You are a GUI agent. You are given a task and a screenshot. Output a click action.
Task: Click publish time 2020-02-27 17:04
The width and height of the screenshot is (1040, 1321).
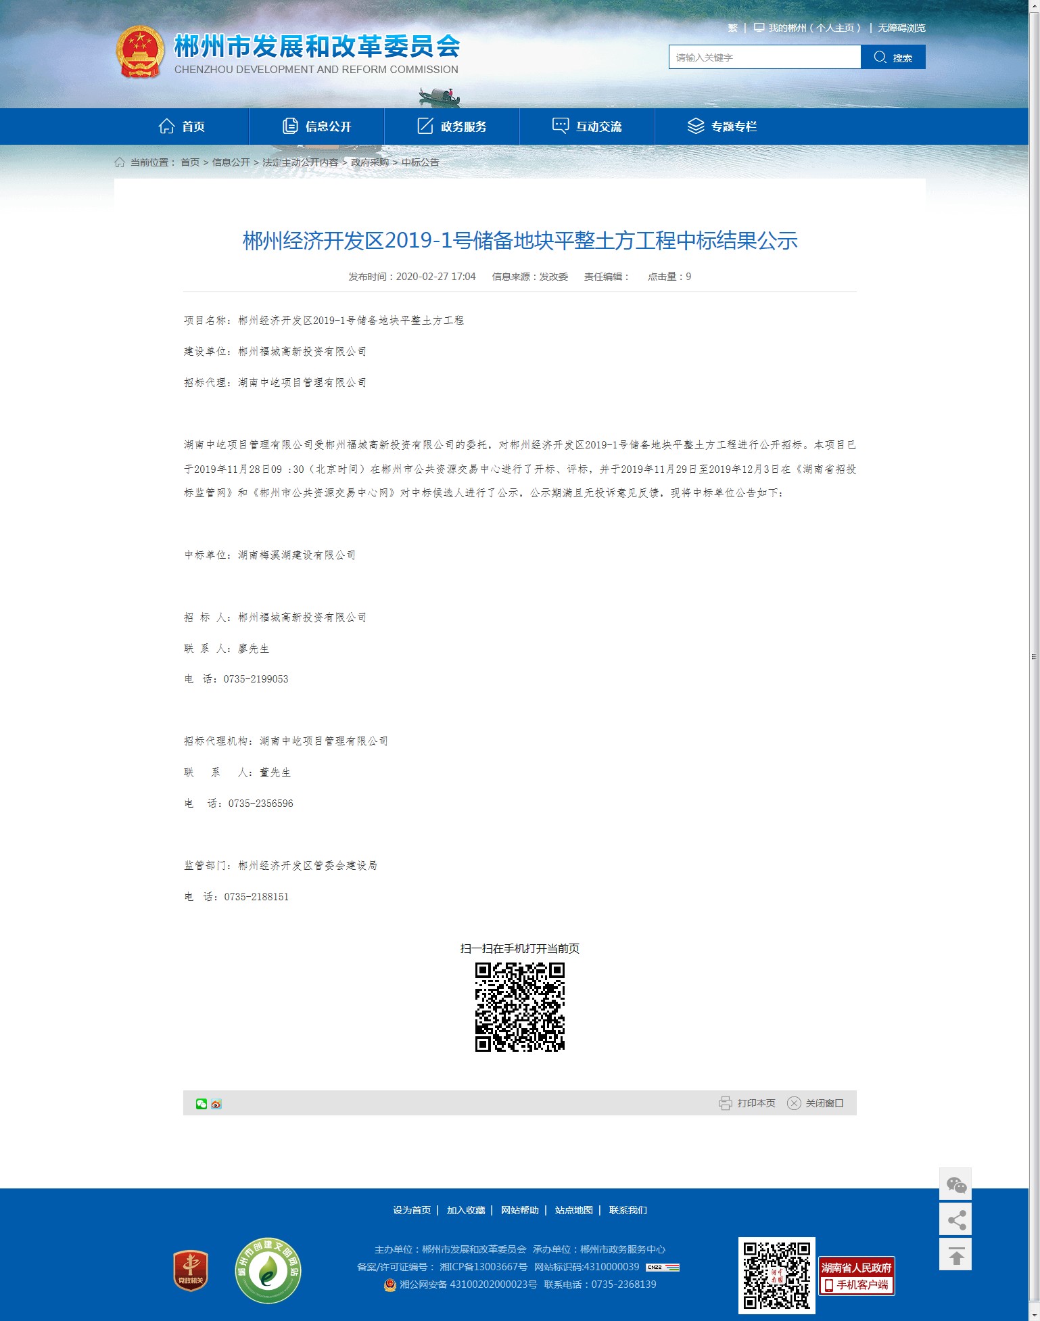[x=436, y=277]
